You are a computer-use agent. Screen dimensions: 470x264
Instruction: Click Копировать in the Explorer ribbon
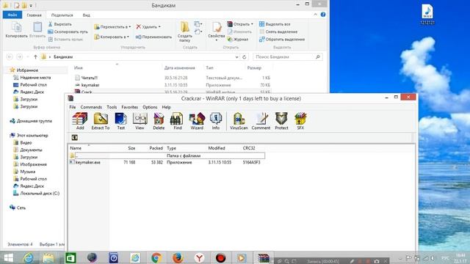pyautogui.click(x=16, y=30)
